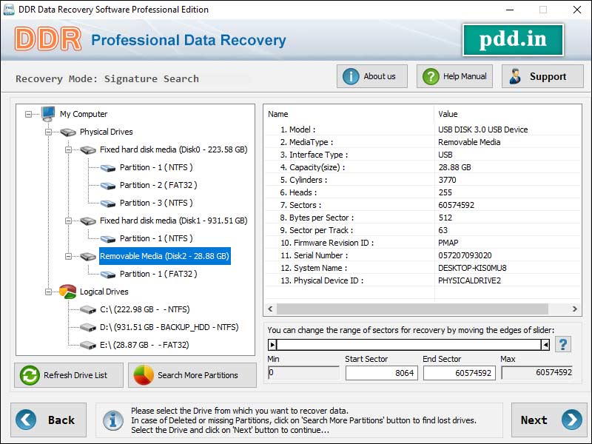
Task: Click the scroll left arrow in details list
Action: pos(270,309)
